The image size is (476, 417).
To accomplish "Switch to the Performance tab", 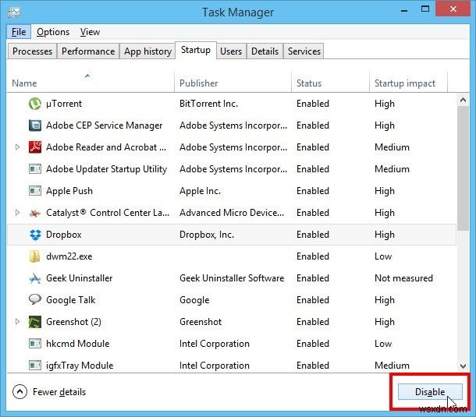I will 88,51.
